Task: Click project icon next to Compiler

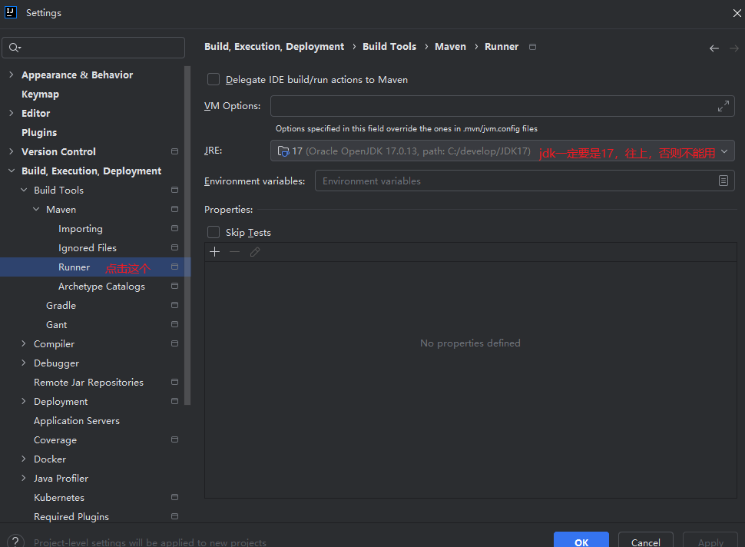Action: [x=174, y=343]
